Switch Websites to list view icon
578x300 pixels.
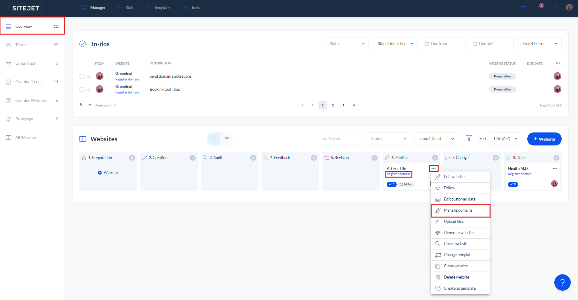(x=227, y=139)
